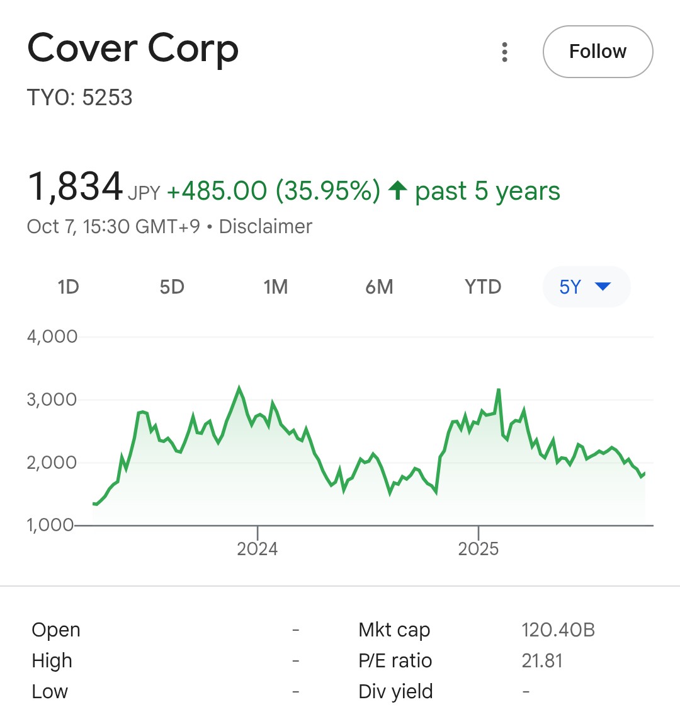Click the Div yield label
This screenshot has width=680, height=719.
tap(395, 691)
